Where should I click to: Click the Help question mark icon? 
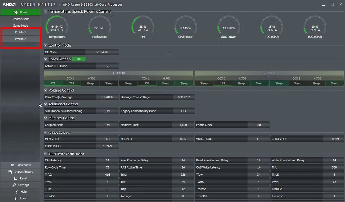(16, 192)
